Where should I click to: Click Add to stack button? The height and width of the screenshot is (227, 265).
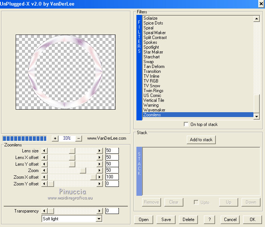[x=201, y=140]
